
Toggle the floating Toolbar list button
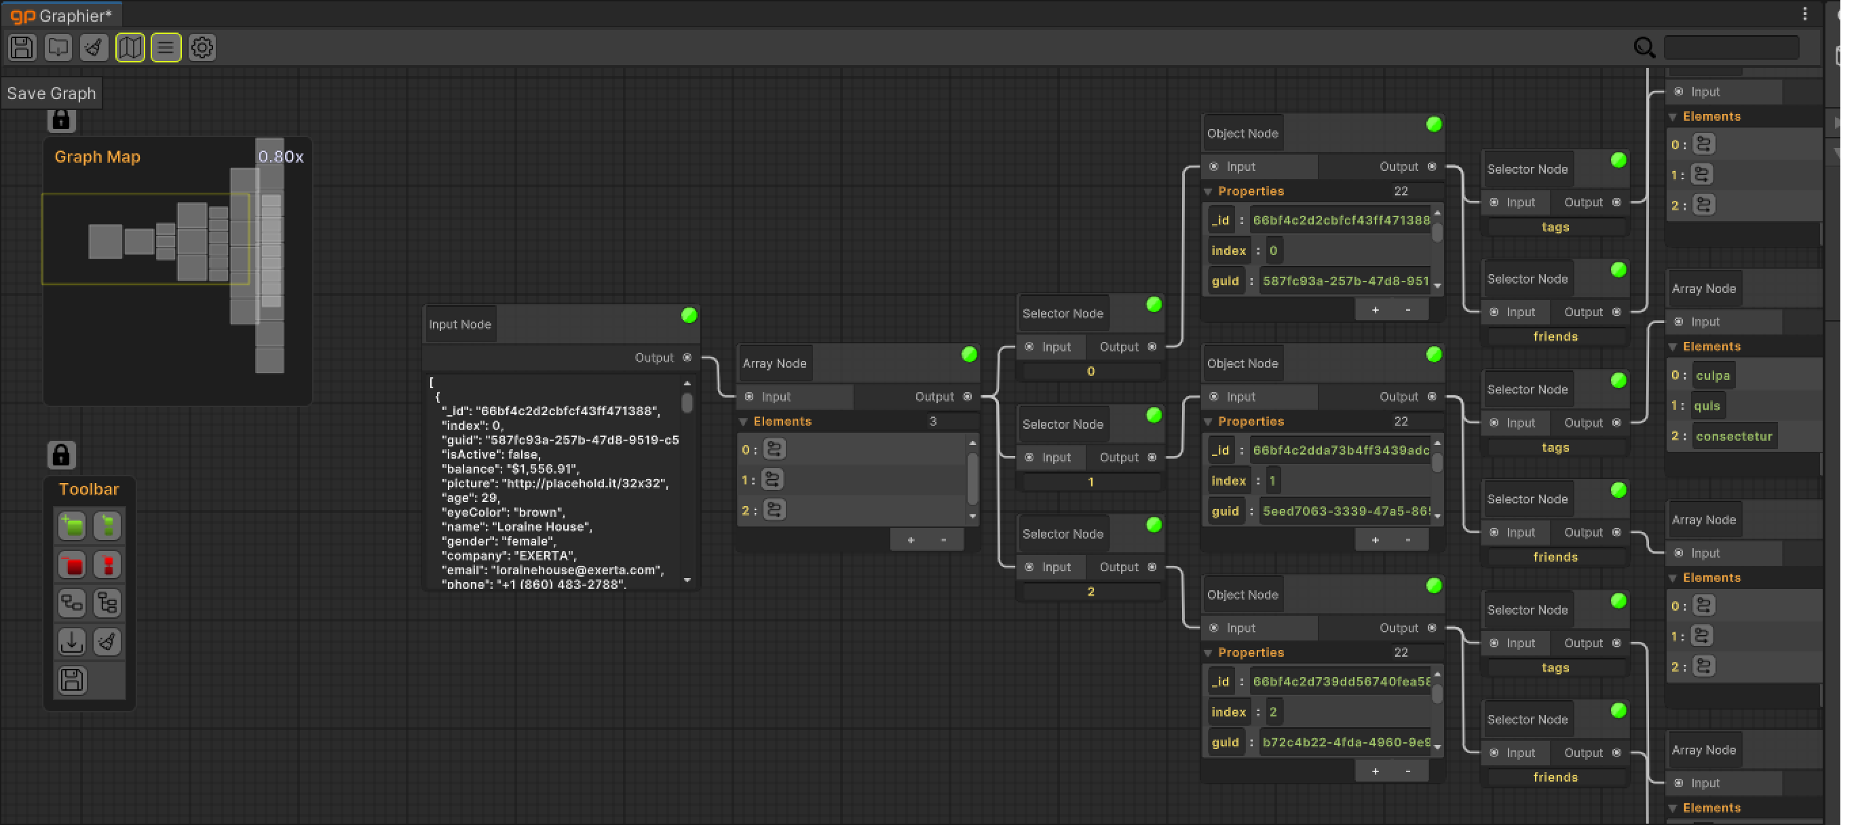tap(166, 47)
